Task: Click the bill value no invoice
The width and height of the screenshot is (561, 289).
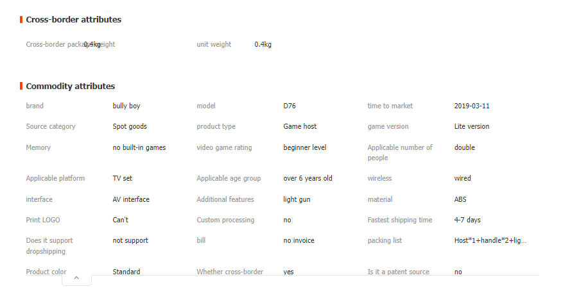Action: [x=298, y=240]
